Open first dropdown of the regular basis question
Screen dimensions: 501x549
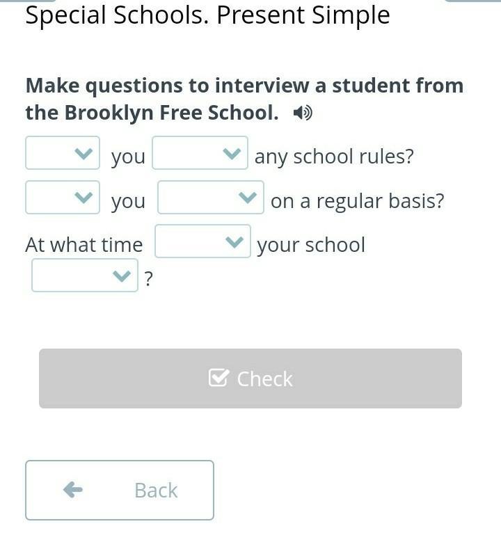[63, 198]
